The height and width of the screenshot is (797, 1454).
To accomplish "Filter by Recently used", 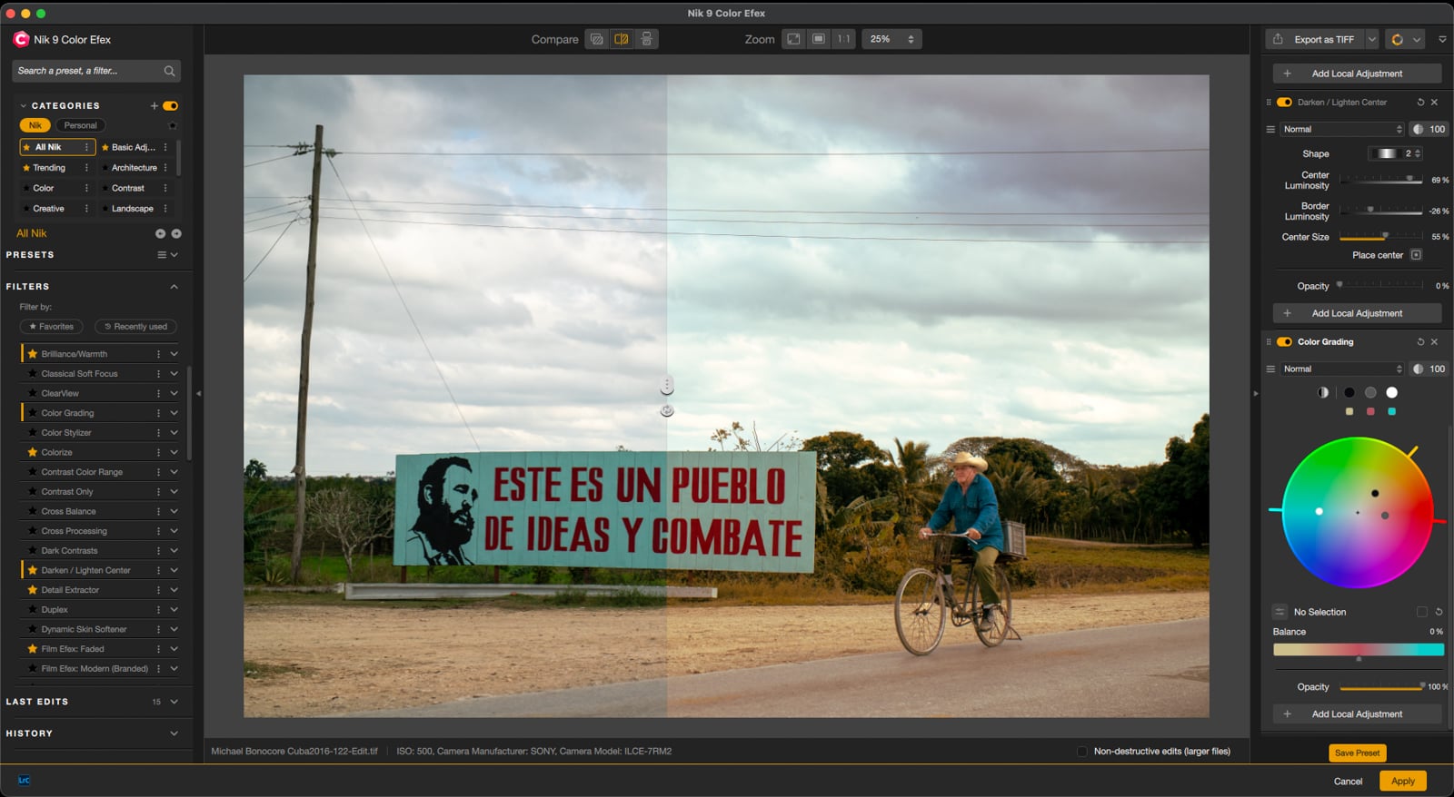I will 135,327.
